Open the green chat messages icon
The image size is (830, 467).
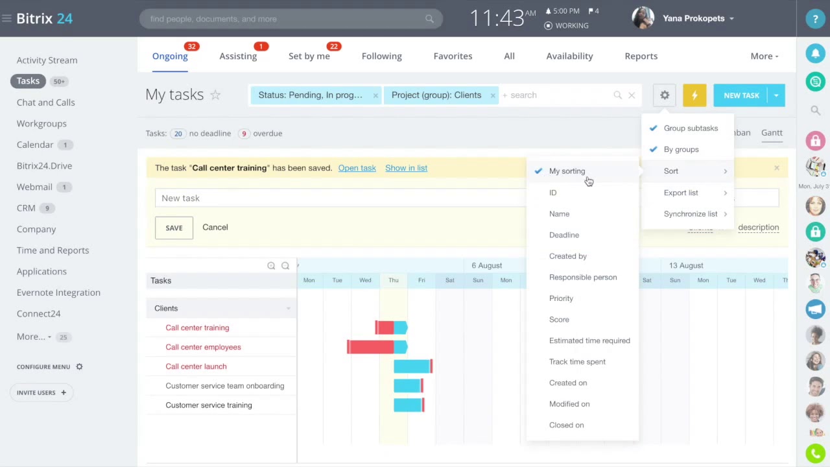pyautogui.click(x=815, y=81)
